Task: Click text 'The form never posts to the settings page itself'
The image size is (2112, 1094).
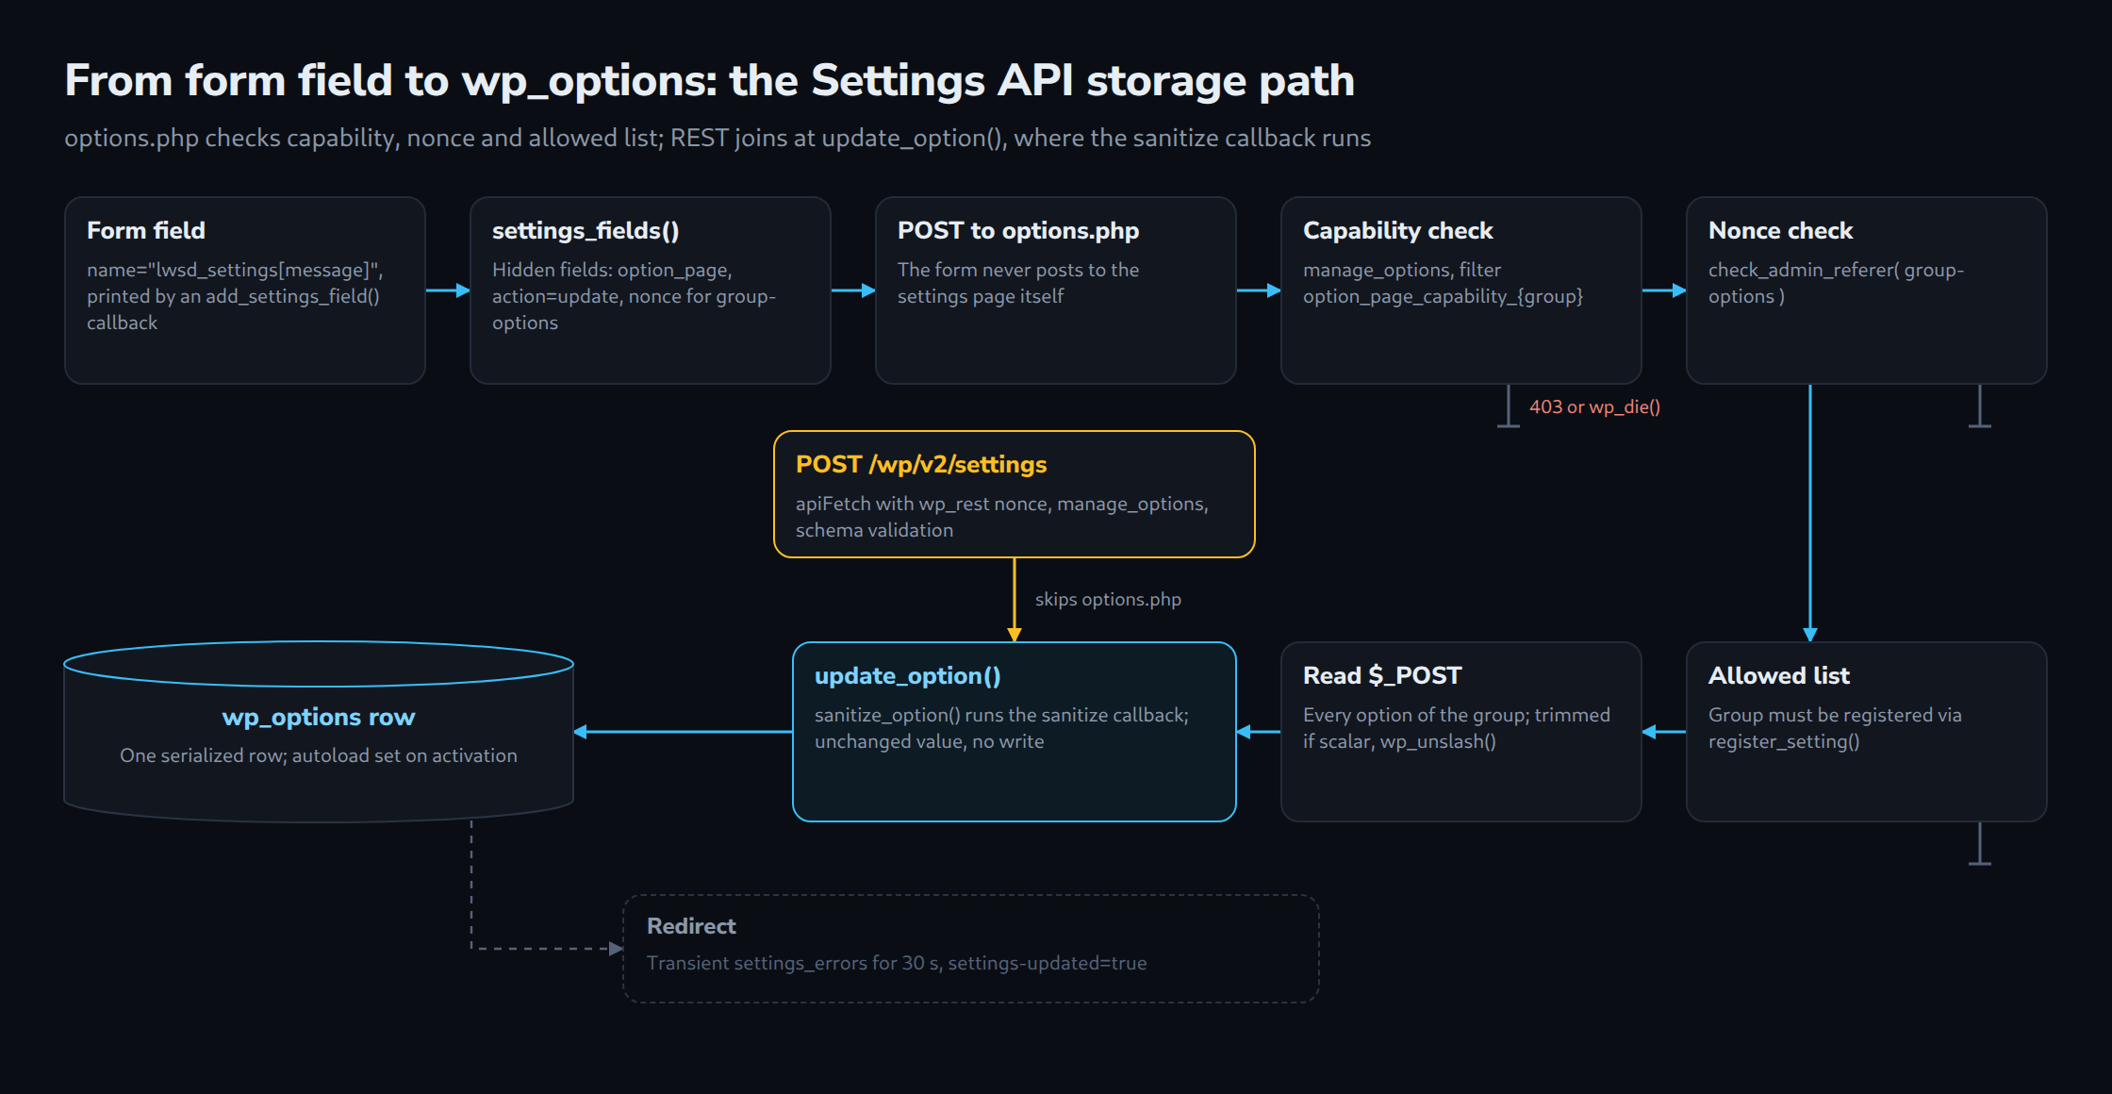Action: coord(1018,283)
